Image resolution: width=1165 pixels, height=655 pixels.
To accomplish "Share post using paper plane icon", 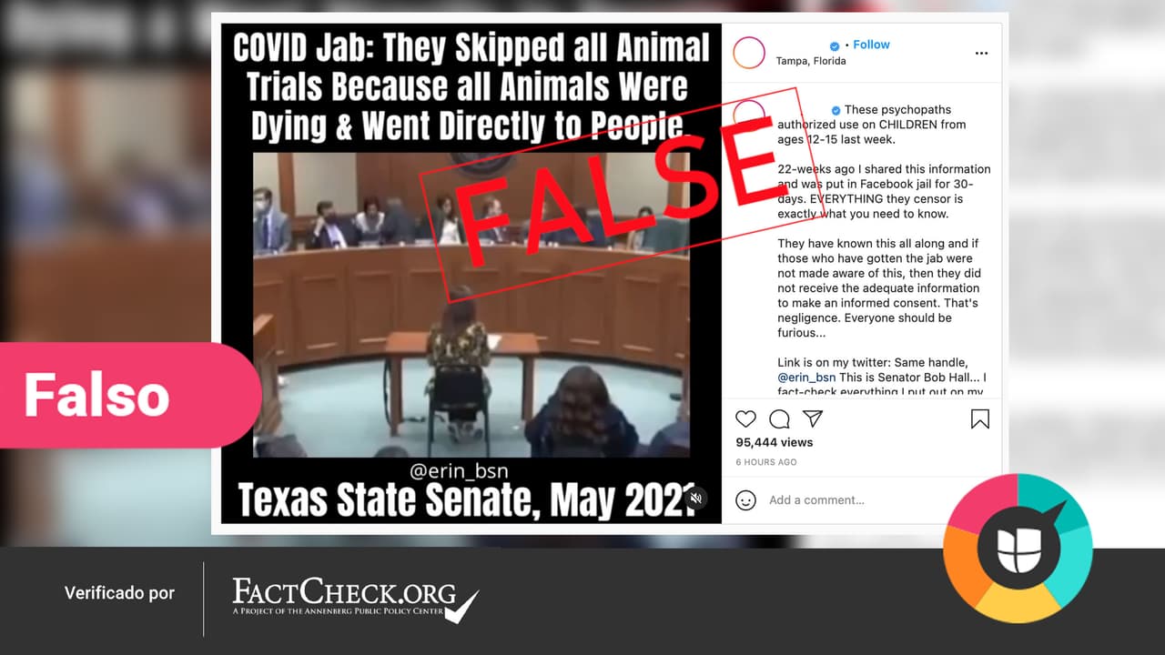I will [x=813, y=418].
